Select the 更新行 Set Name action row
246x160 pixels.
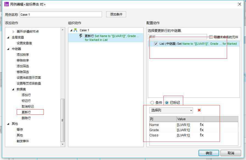coord(106,38)
